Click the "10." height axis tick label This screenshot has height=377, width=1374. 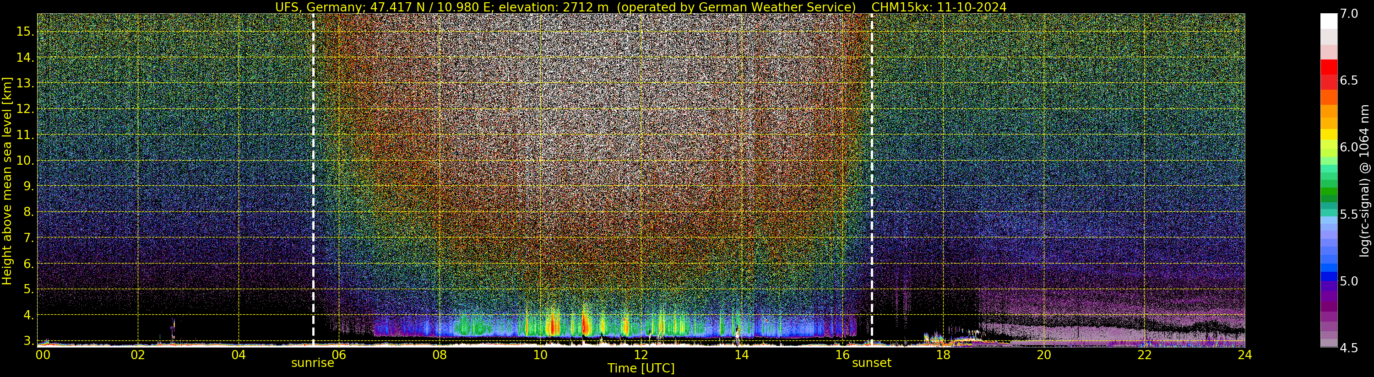(x=25, y=161)
